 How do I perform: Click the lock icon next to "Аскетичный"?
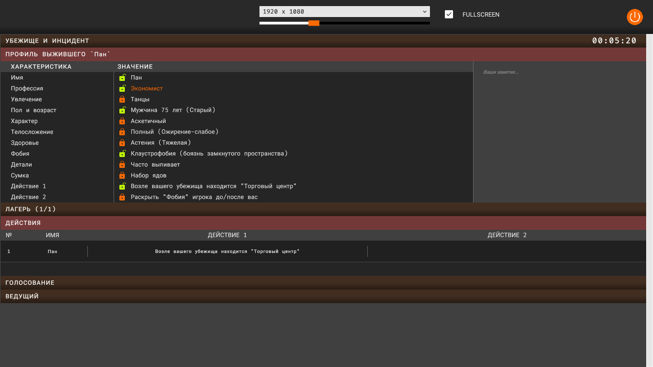click(x=122, y=121)
